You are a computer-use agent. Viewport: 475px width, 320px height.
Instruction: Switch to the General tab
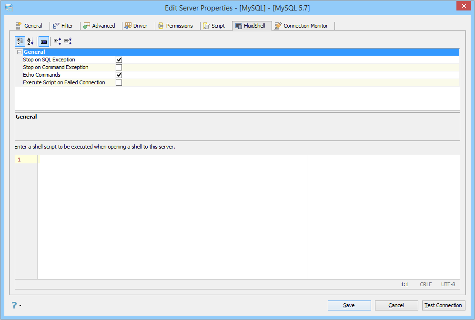[x=29, y=26]
